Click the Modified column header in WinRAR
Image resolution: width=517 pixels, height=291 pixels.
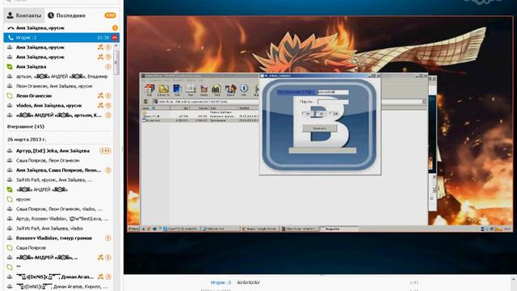click(249, 108)
